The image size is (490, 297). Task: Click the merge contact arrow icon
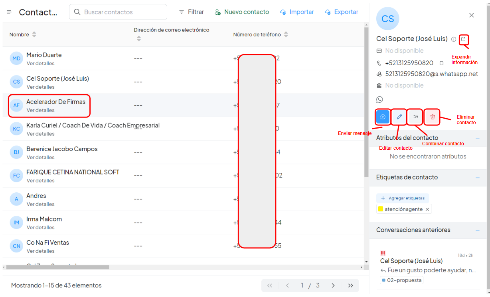tap(416, 117)
